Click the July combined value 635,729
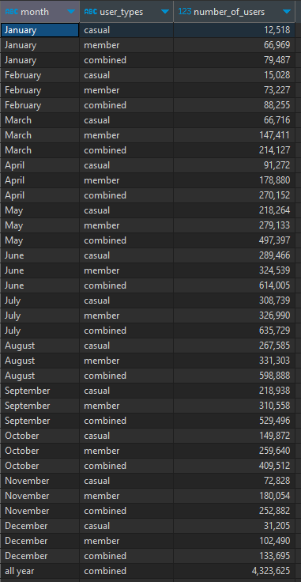This screenshot has height=582, width=301. [x=235, y=331]
